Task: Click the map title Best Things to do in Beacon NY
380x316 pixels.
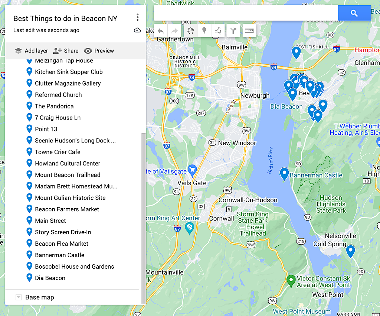Action: (65, 19)
